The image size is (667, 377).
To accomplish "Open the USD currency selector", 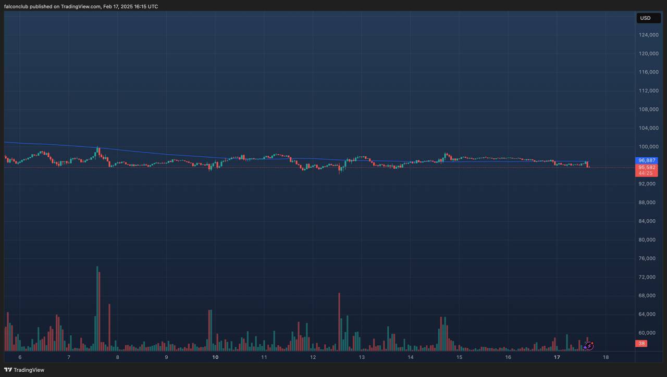I will click(x=648, y=18).
